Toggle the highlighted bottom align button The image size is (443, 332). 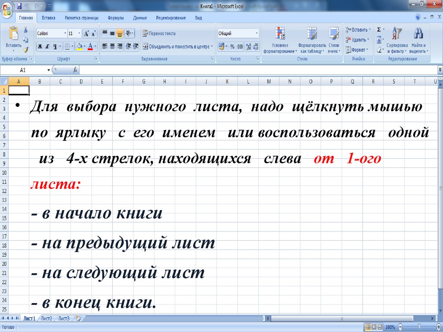point(120,33)
